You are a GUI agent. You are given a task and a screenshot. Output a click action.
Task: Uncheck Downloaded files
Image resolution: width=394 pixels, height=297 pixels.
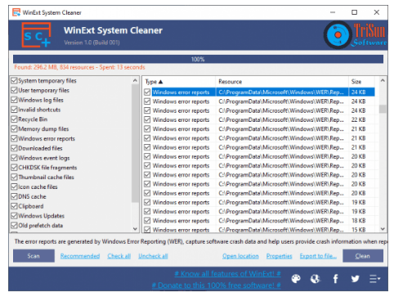click(x=14, y=148)
